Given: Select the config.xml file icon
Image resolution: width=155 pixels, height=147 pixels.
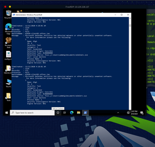Looking at the screenshot, I should (8, 55).
